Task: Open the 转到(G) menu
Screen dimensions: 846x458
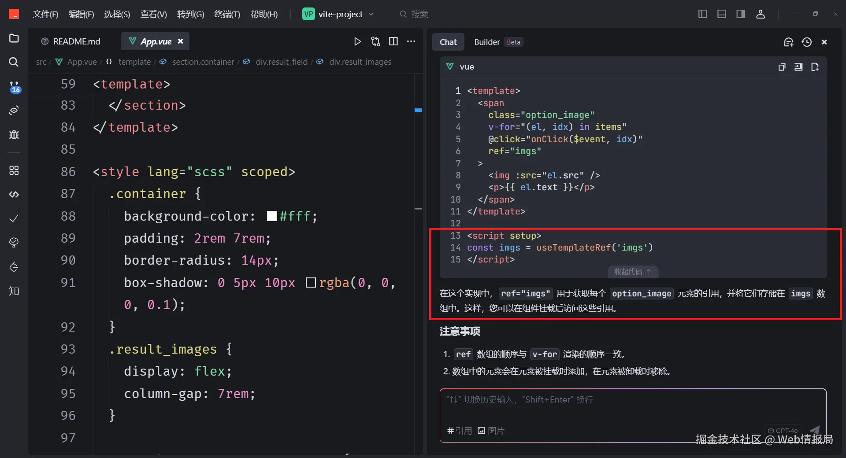Action: pyautogui.click(x=191, y=14)
